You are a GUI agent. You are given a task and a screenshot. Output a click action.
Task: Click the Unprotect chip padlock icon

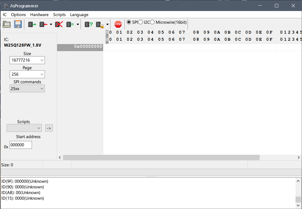tap(100, 24)
